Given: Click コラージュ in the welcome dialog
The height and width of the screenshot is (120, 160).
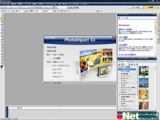Looking at the screenshot, I should [57, 73].
